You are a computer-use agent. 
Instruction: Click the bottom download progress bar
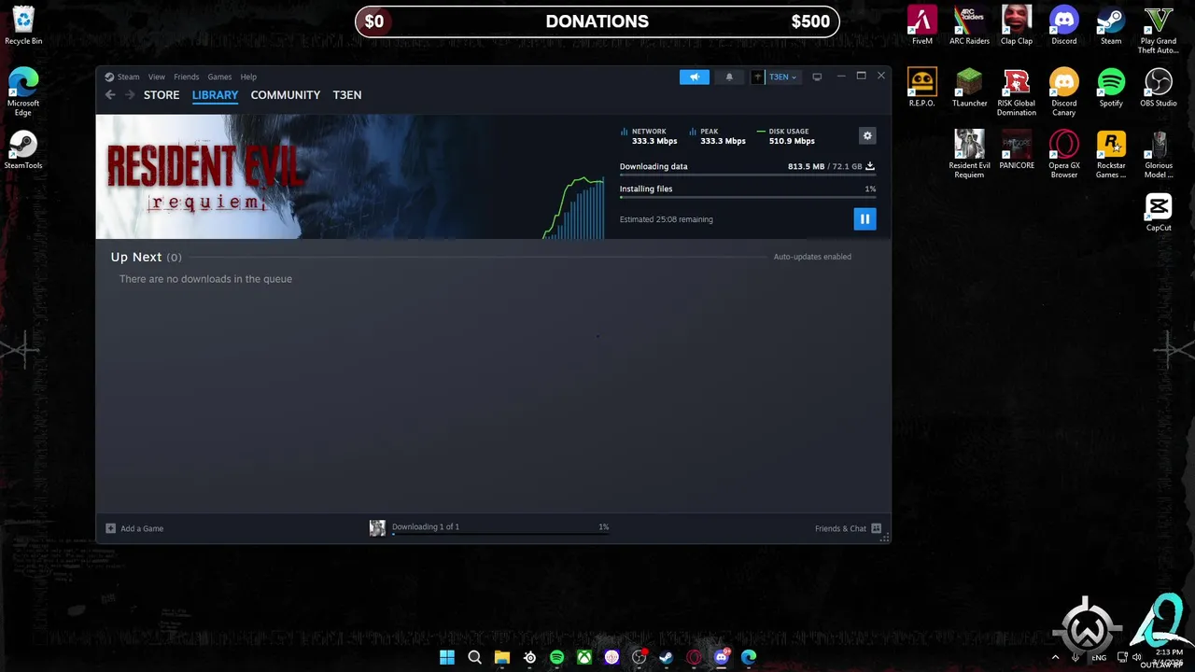[x=500, y=535]
